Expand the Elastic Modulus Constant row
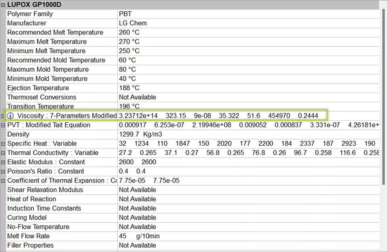This screenshot has width=388, height=252. pos(3,162)
